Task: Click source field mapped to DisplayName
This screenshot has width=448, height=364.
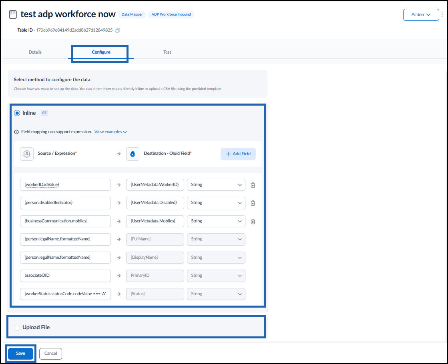Action: 65,258
